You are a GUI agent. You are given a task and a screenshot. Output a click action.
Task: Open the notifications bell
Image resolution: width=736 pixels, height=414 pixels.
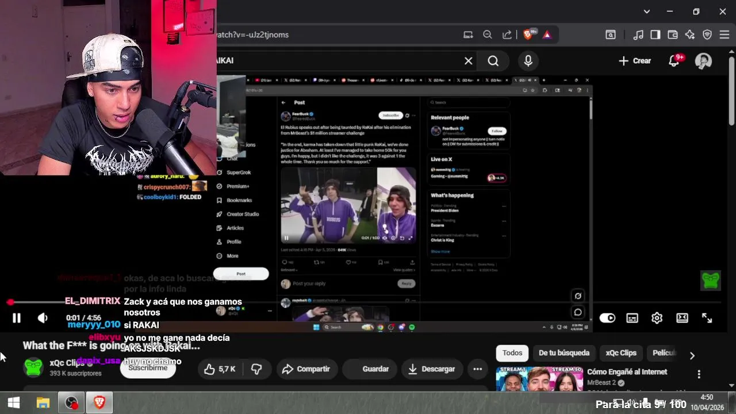[674, 61]
